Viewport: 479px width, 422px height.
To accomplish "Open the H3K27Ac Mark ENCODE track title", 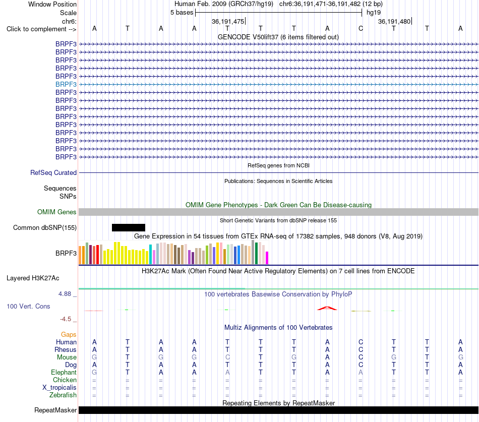I will click(x=278, y=271).
